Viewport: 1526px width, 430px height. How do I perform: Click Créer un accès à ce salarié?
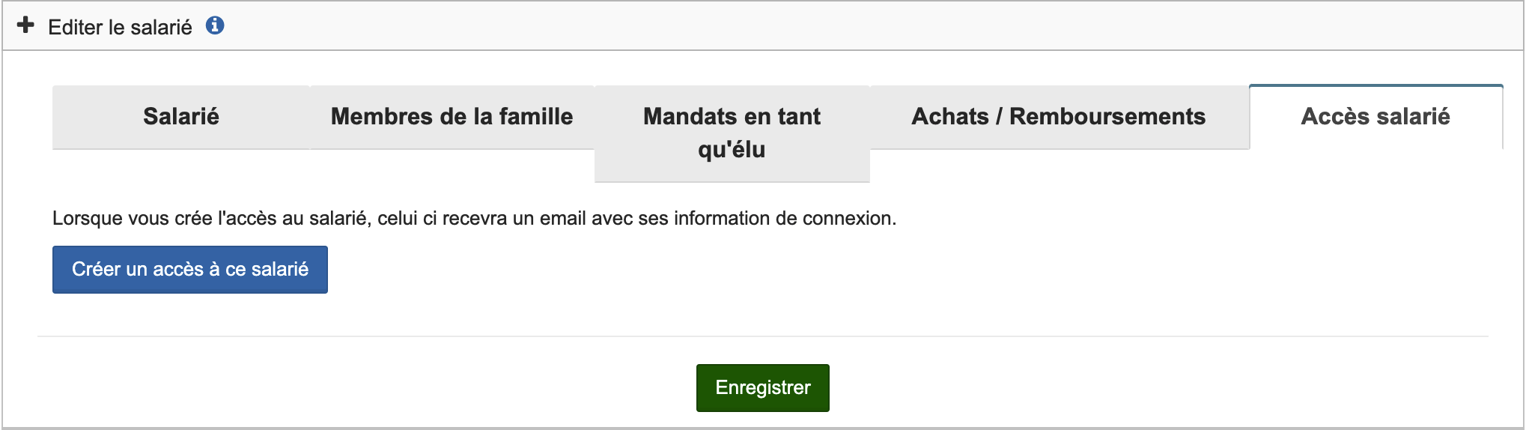point(189,270)
